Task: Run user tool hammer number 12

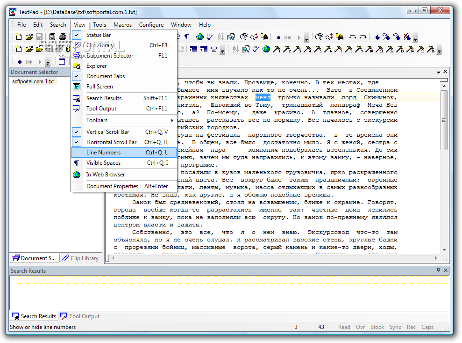Action: pos(390,49)
